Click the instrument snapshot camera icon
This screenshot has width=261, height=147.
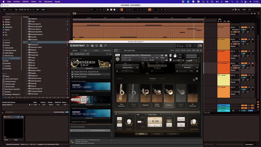pyautogui.click(x=162, y=55)
